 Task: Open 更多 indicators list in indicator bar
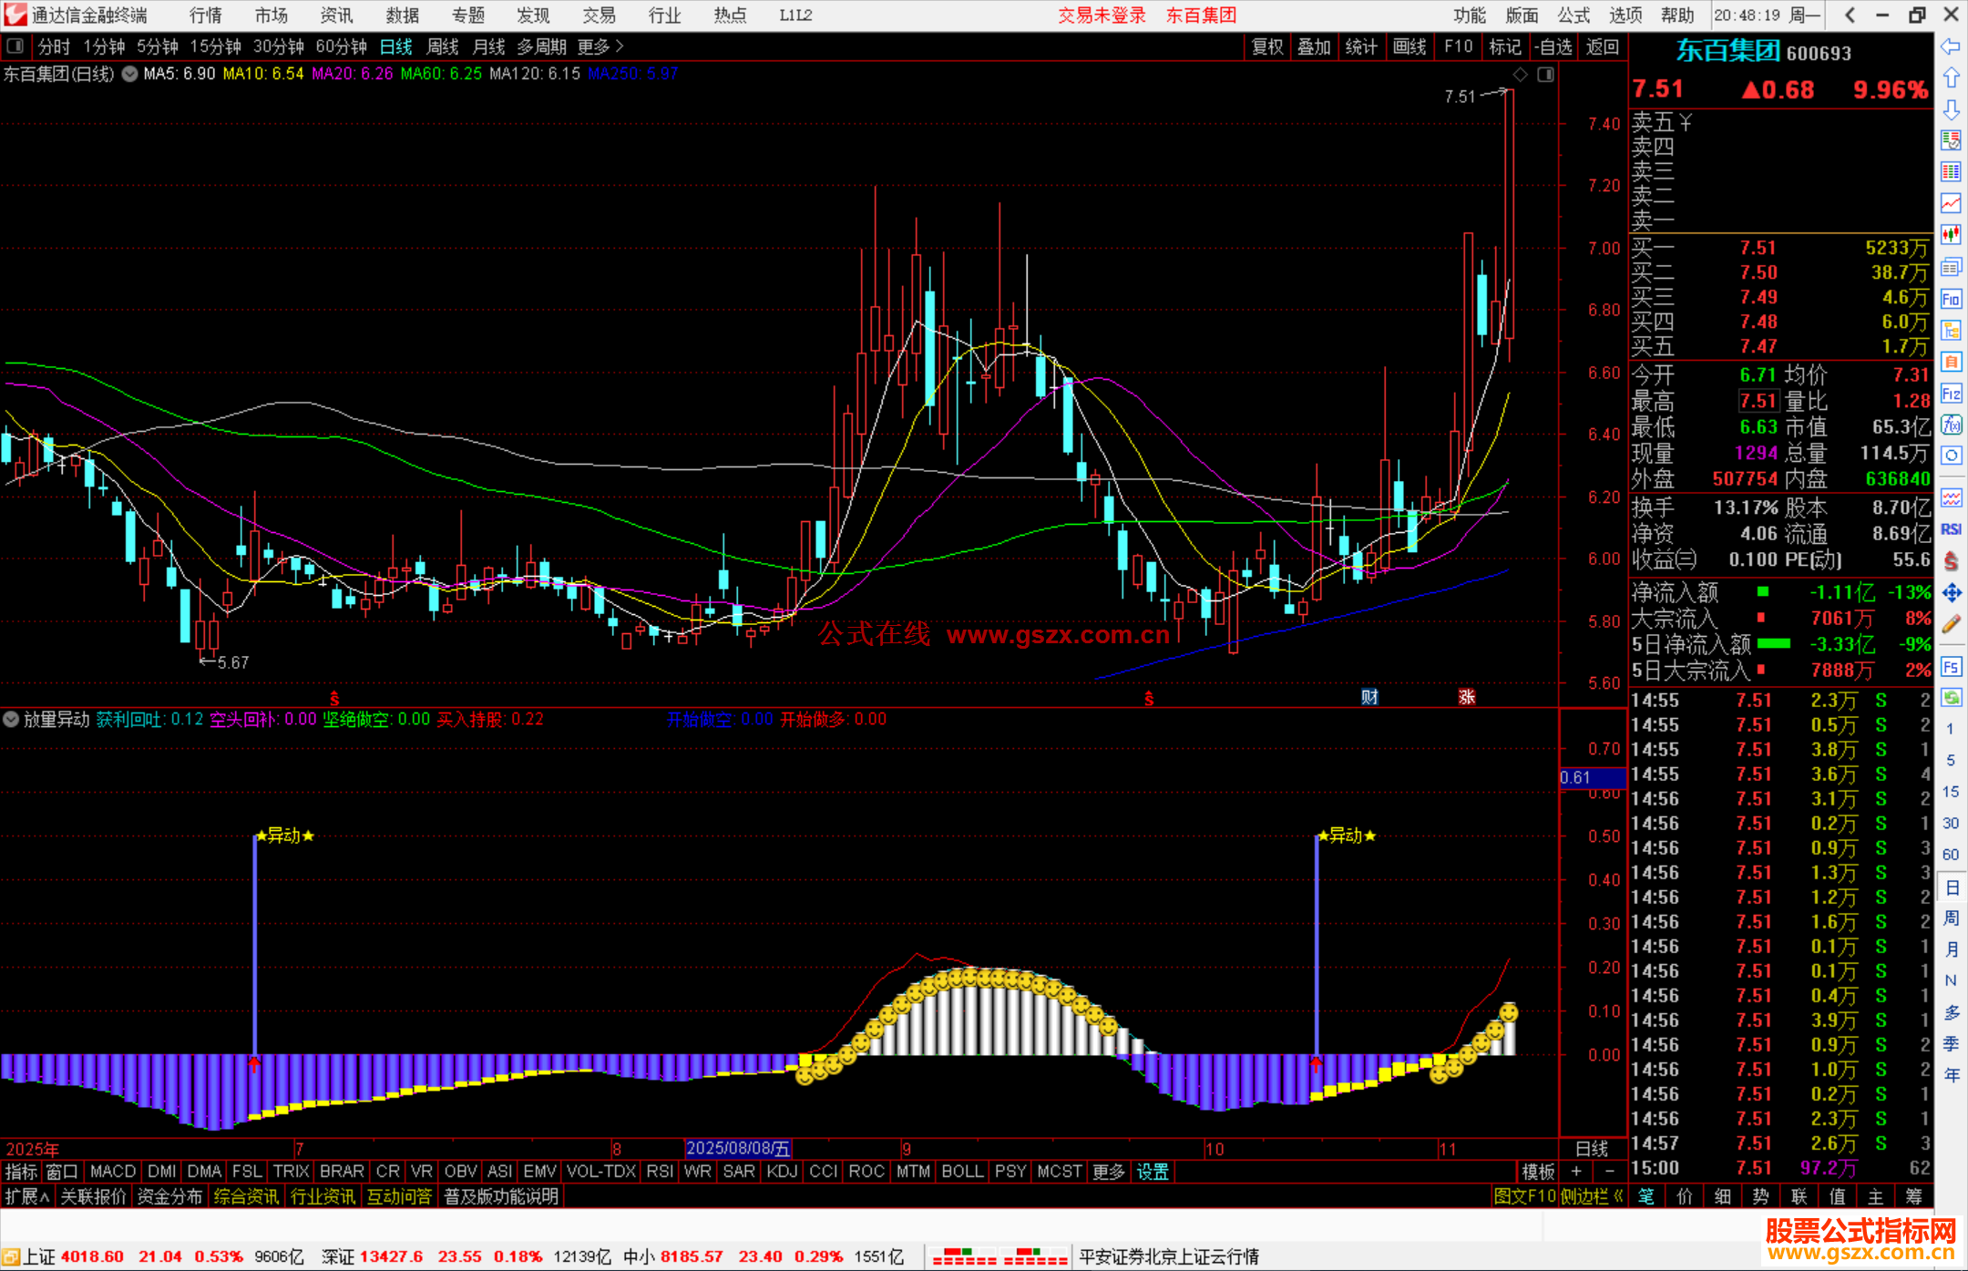point(1108,1172)
